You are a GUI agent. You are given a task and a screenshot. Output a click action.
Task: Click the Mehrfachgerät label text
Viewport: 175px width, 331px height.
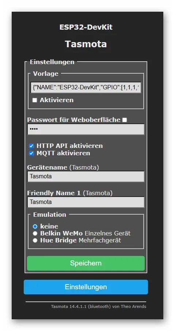100,241
